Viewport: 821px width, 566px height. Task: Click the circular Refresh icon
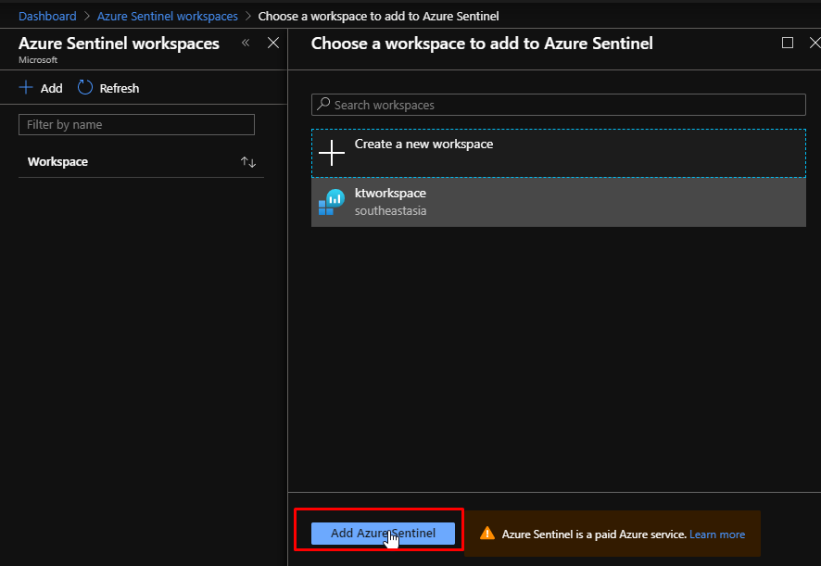pyautogui.click(x=85, y=88)
